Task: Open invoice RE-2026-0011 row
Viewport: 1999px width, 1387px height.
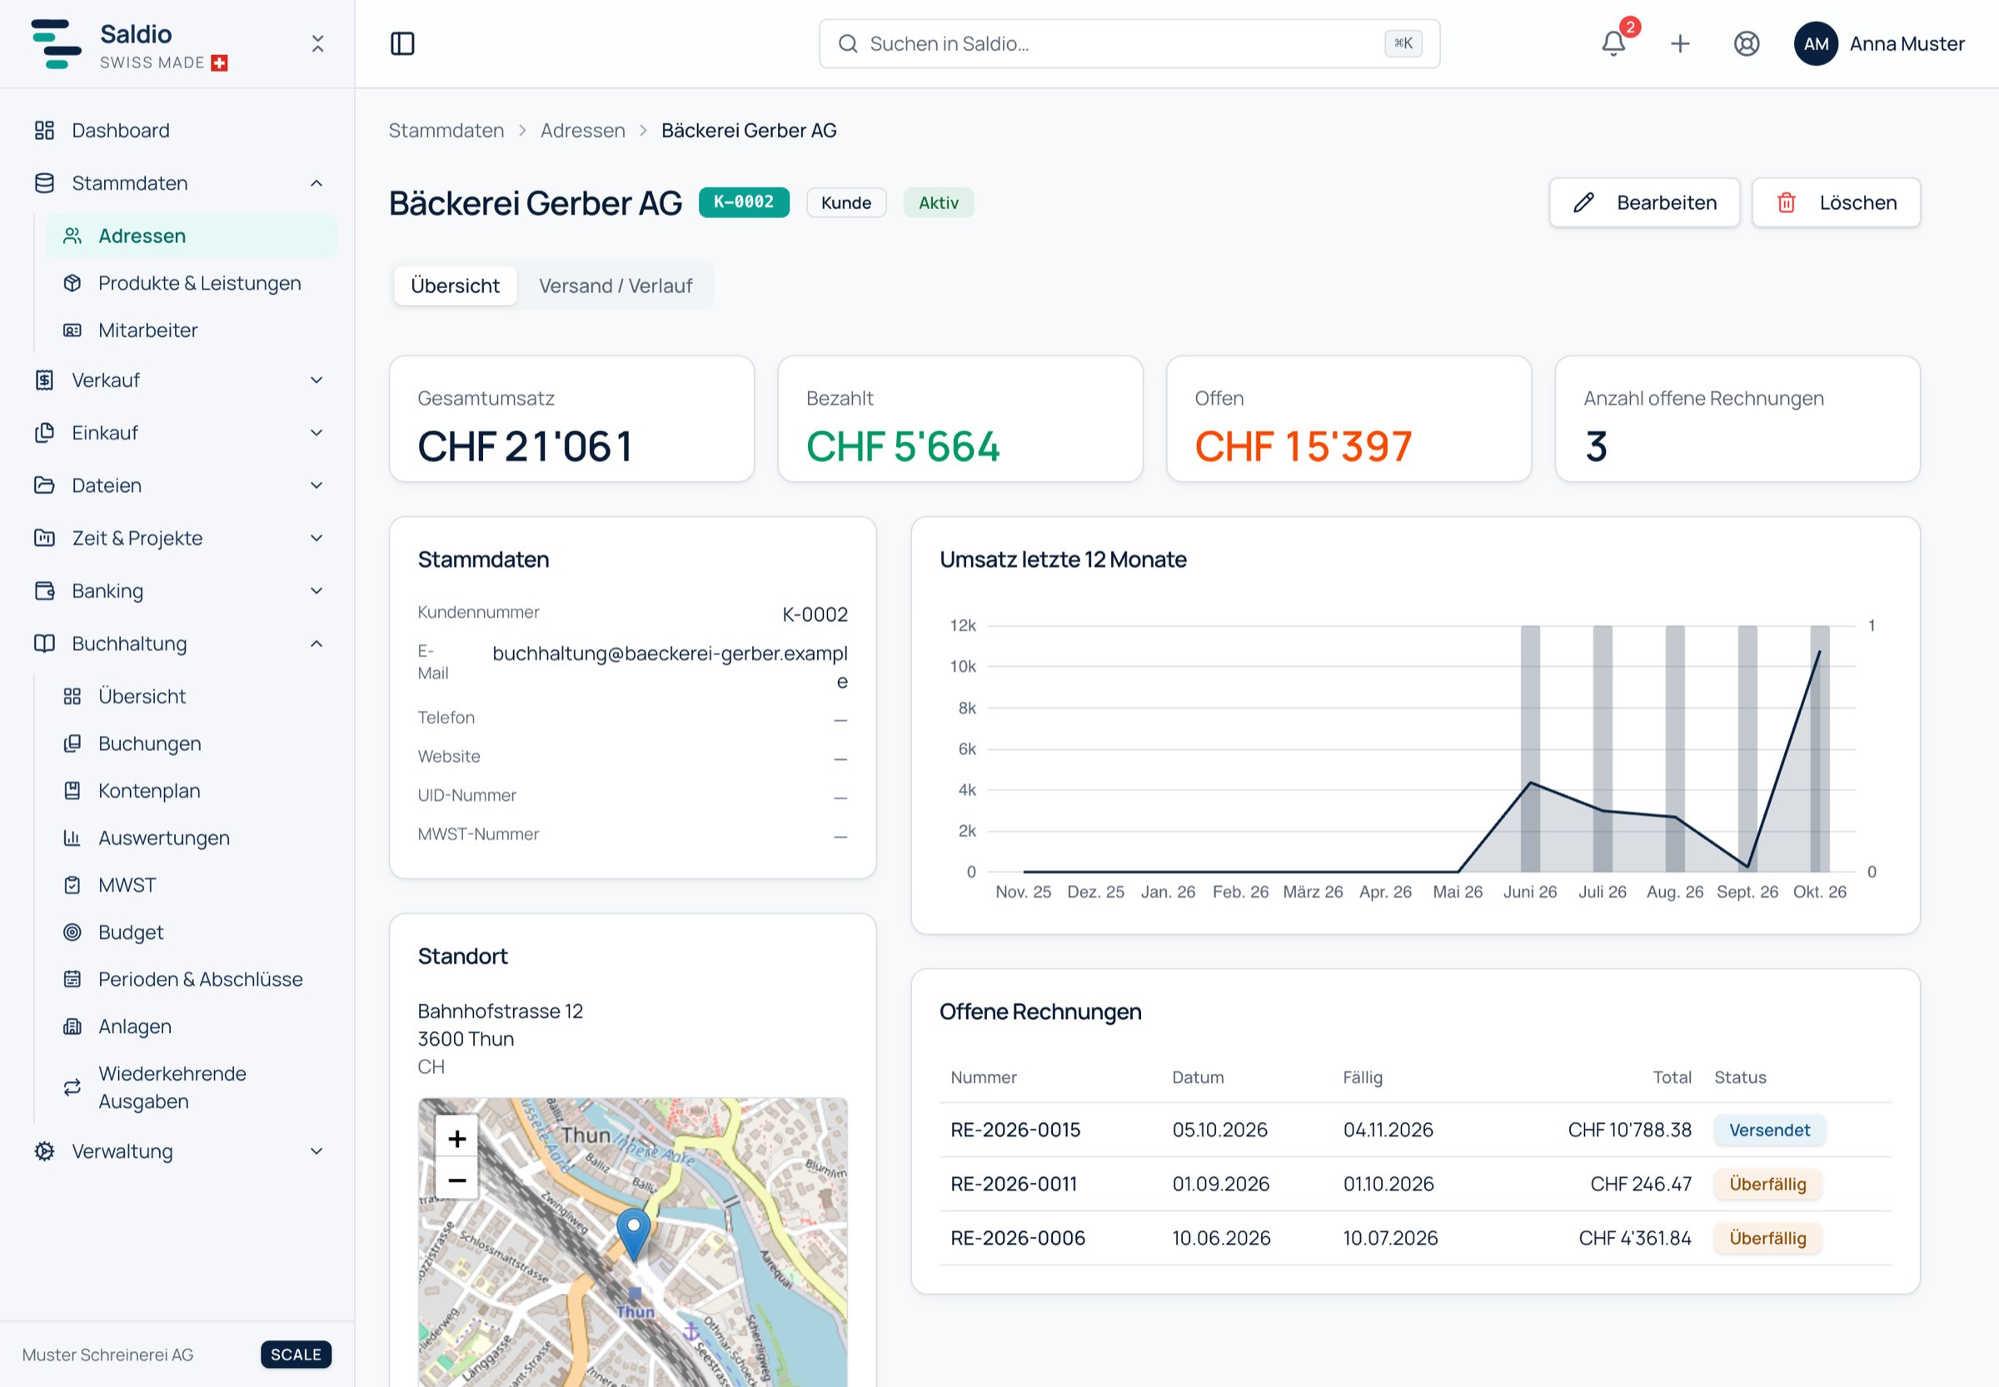Action: coord(1416,1184)
